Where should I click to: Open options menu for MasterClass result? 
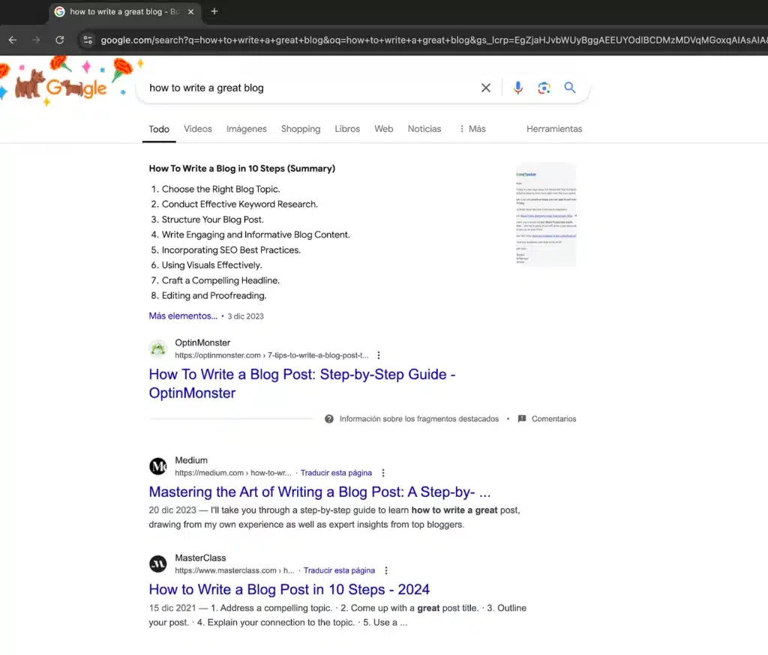pos(386,570)
